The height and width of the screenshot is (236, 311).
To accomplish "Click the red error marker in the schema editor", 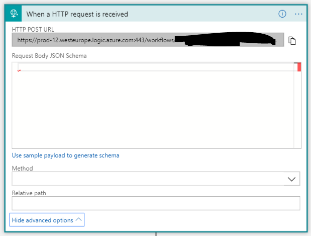I will (299, 67).
